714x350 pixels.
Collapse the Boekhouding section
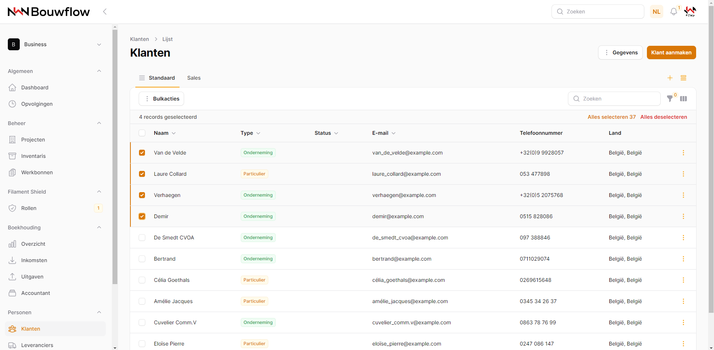pos(99,227)
